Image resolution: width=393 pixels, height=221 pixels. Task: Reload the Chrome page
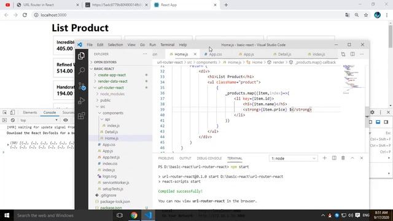[25, 15]
